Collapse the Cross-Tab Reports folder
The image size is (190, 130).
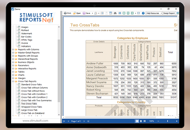13,81
